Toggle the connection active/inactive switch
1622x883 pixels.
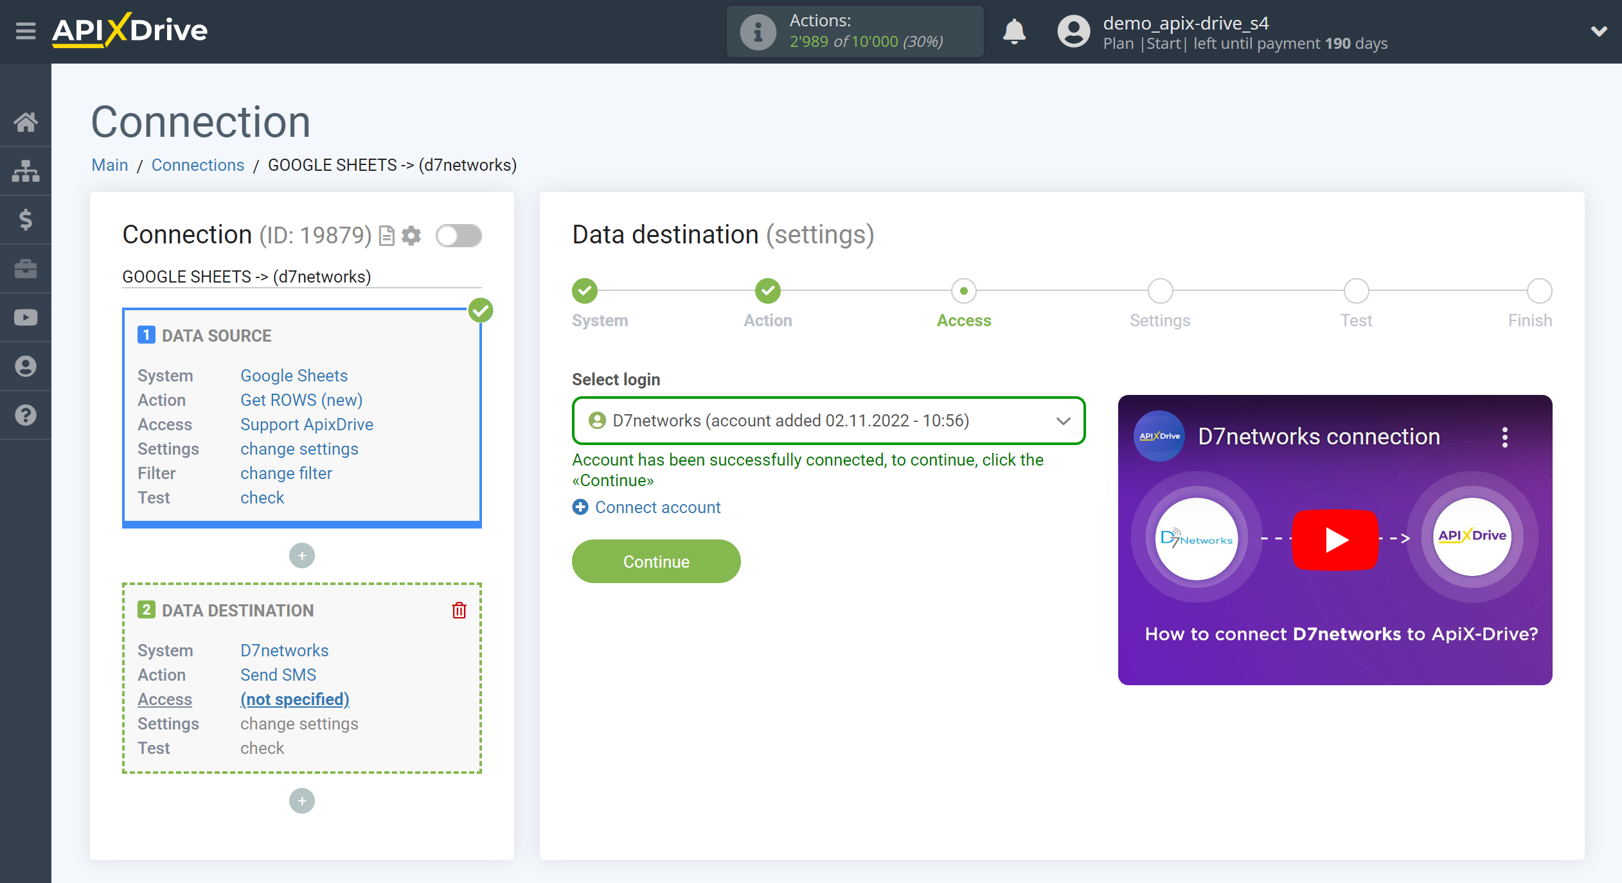click(458, 236)
